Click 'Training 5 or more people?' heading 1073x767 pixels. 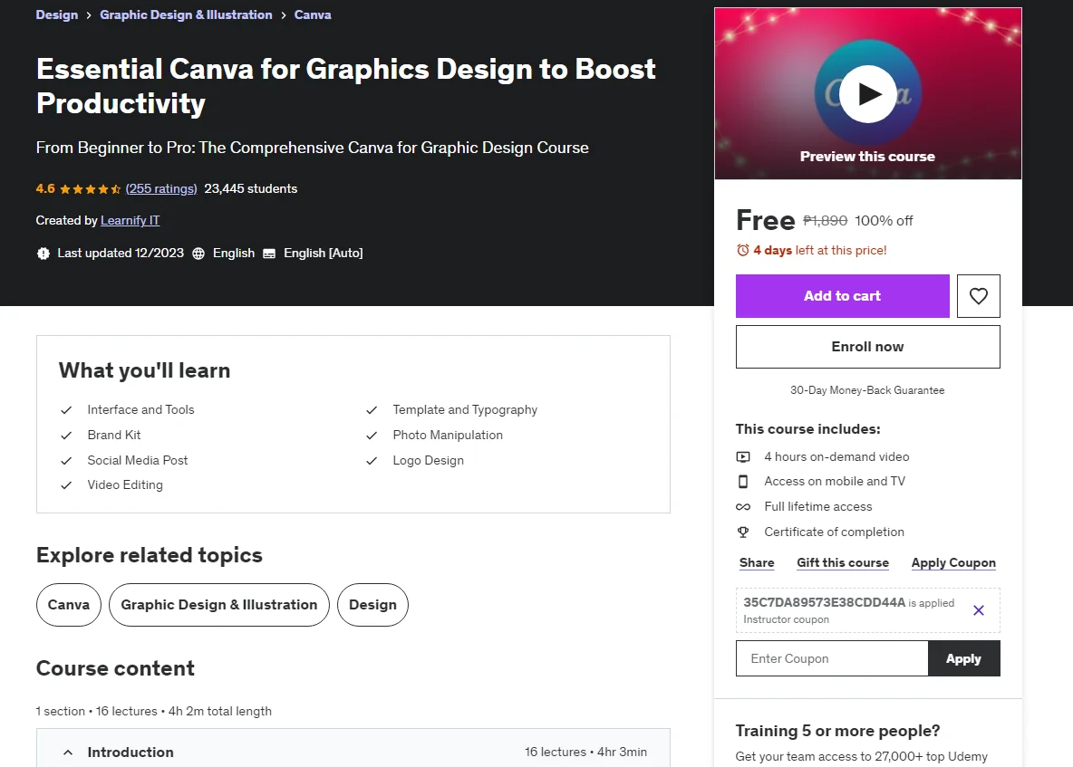click(837, 731)
